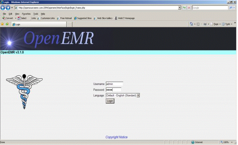Image resolution: width=238 pixels, height=145 pixels.
Task: Open the Favorites menu
Action: click(x=26, y=14)
